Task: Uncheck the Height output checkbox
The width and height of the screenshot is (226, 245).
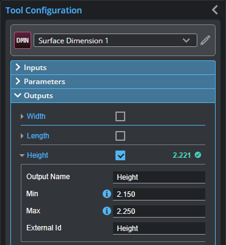Action: pyautogui.click(x=120, y=155)
